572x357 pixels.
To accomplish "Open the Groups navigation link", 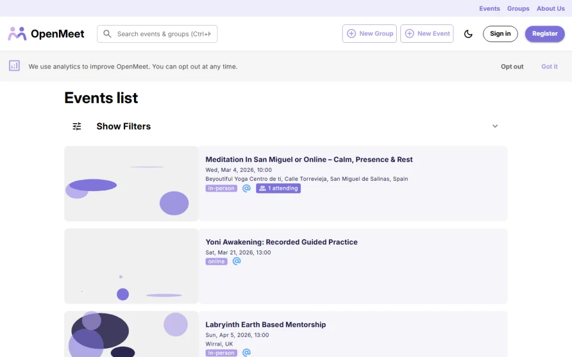I will click(x=518, y=8).
